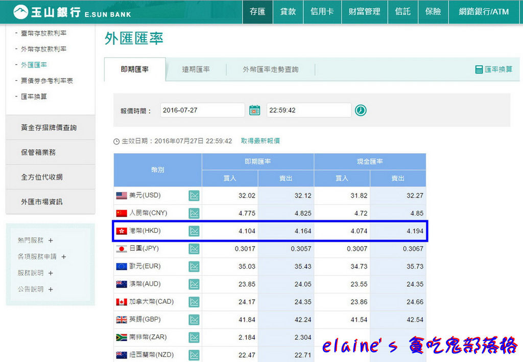Image resolution: width=523 pixels, height=362 pixels.
Task: Click the 人民幣(CNY) currency name
Action: (x=148, y=213)
